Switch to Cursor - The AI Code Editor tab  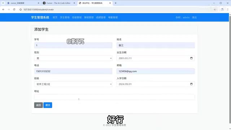[x=59, y=3]
